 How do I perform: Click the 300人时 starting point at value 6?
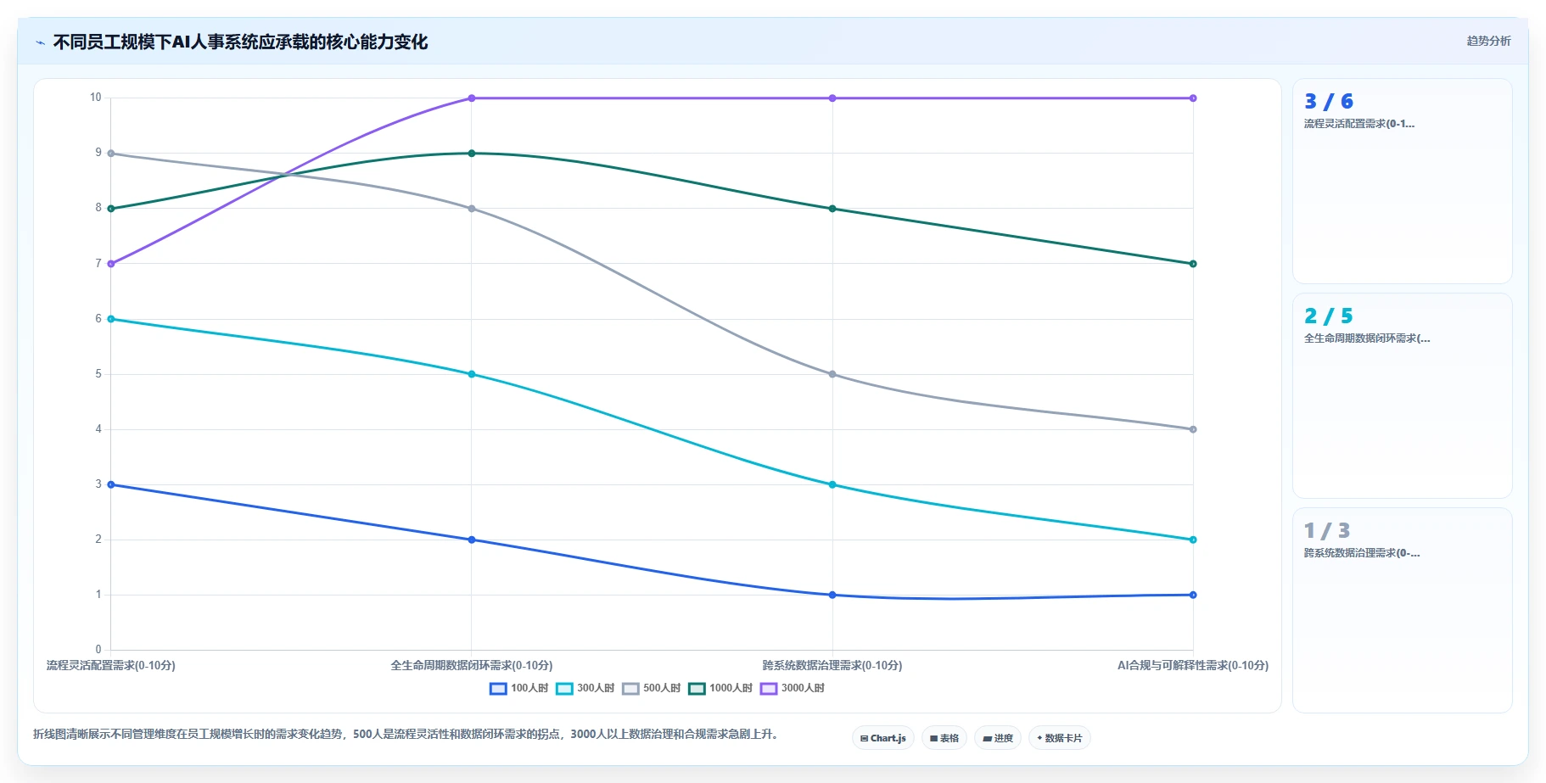point(111,319)
